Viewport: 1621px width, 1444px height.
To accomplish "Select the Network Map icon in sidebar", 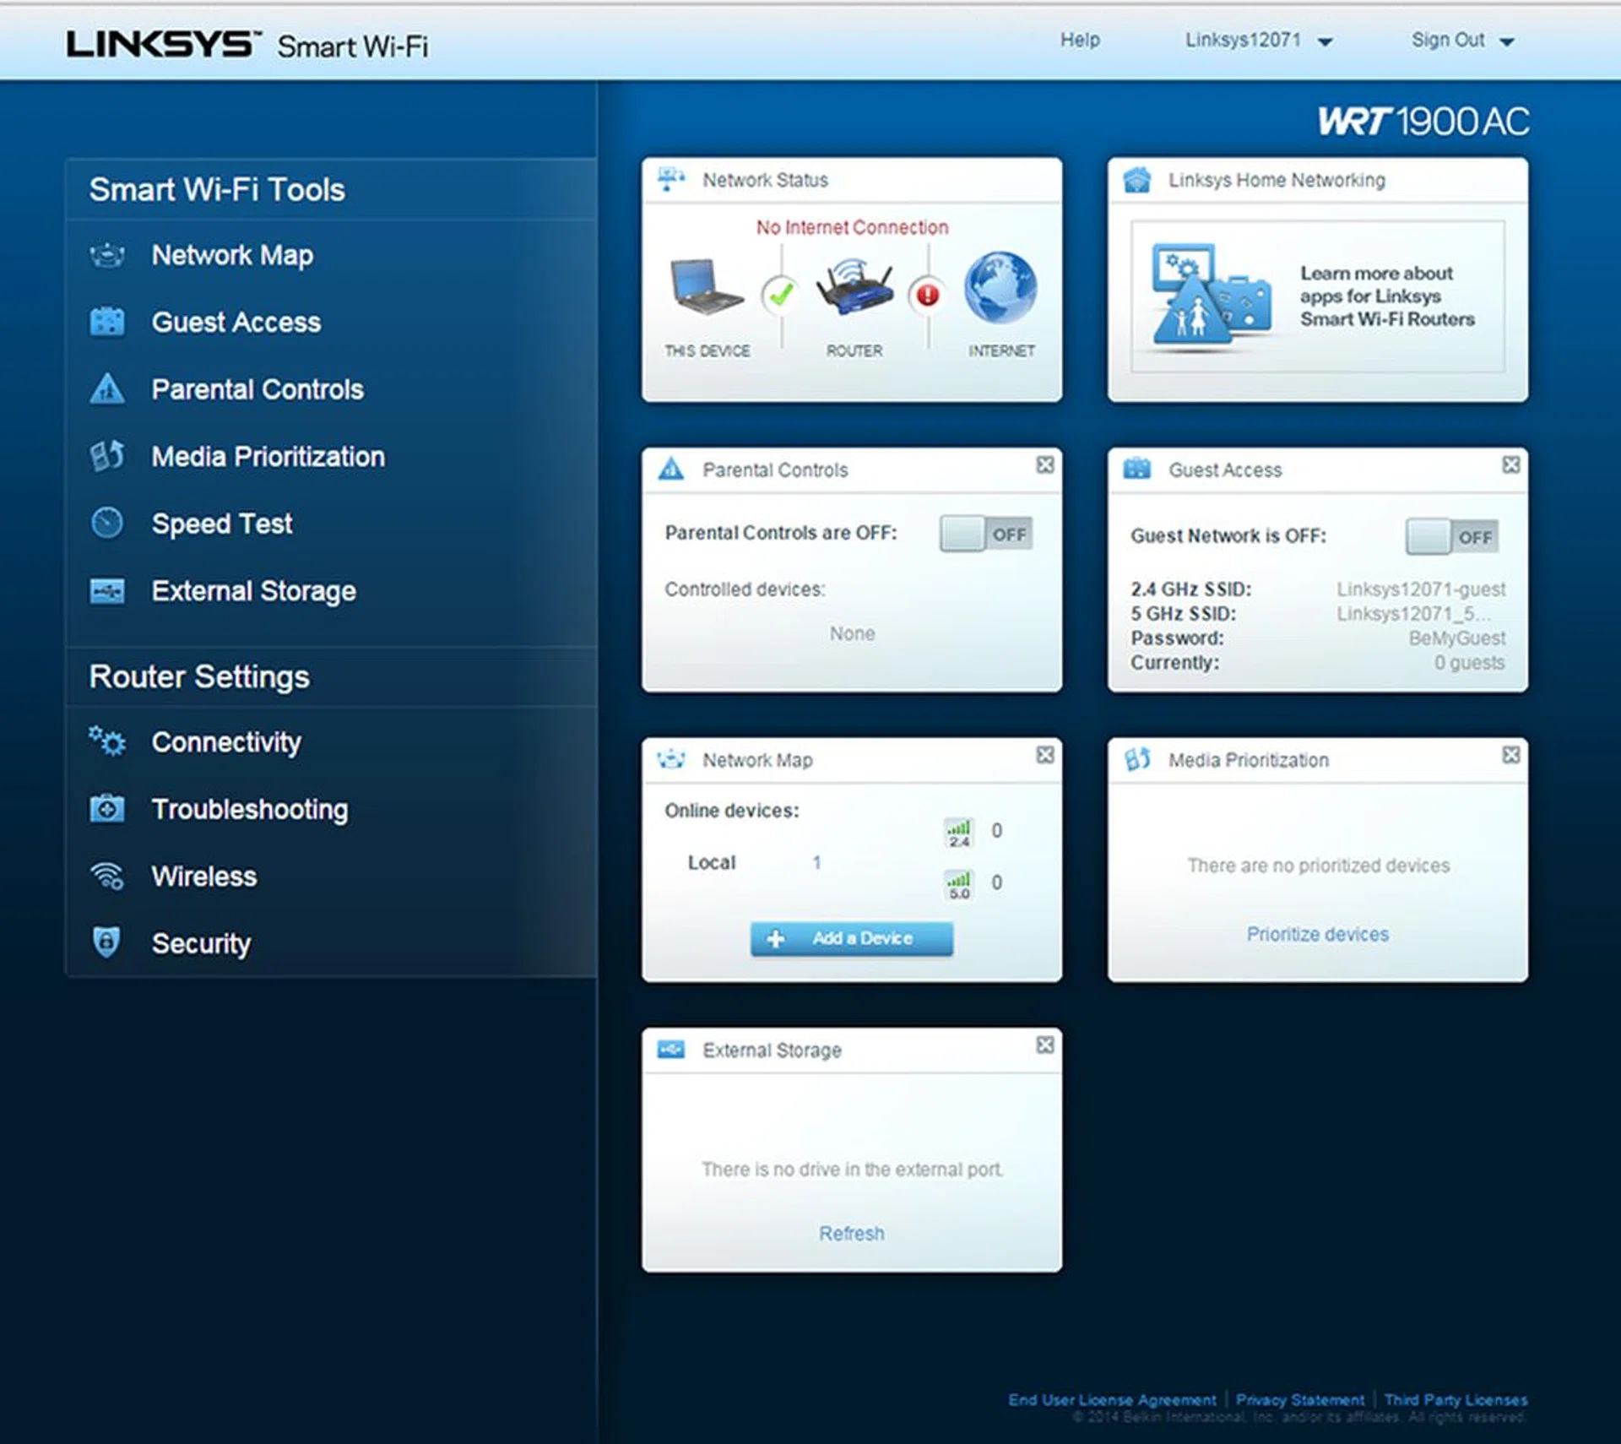I will coord(106,255).
